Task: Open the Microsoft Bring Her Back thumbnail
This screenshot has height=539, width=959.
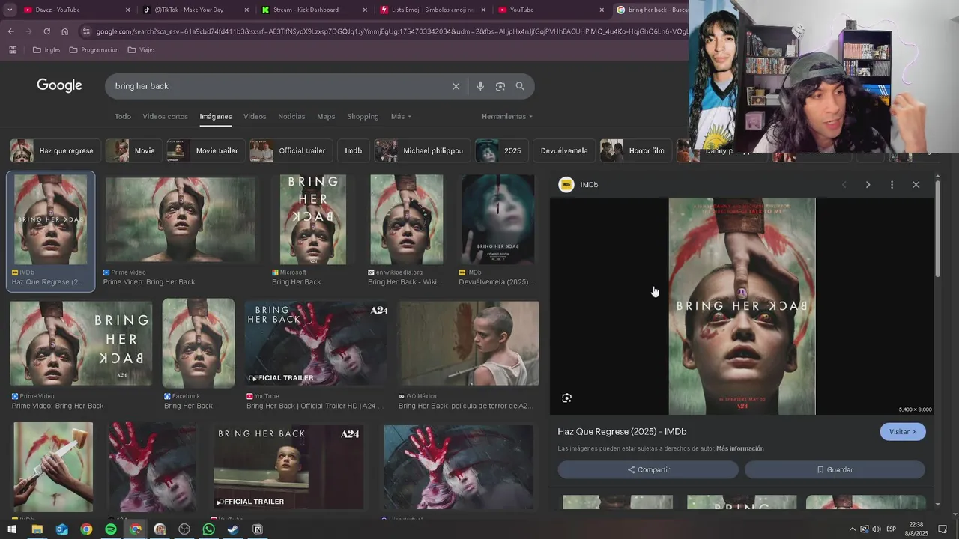Action: [313, 219]
